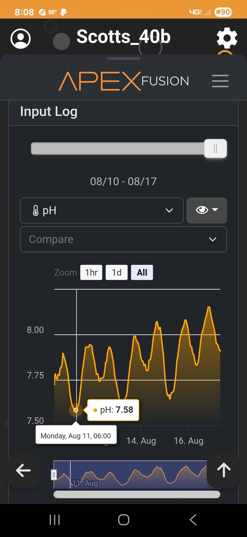The image size is (247, 537).
Task: Open the settings gear icon
Action: click(227, 38)
